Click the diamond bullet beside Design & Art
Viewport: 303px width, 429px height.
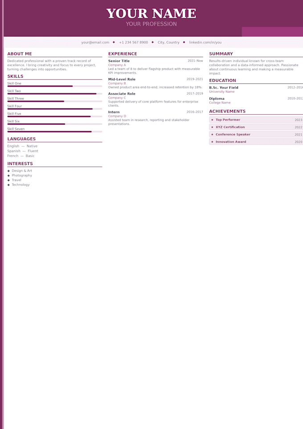[x=8, y=171]
